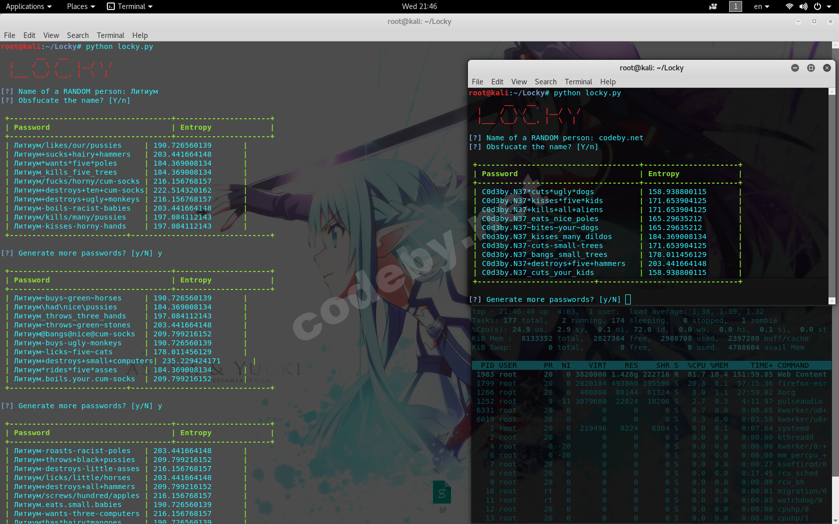
Task: Click password 'Литиум~throws~green~stones'
Action: coord(72,325)
